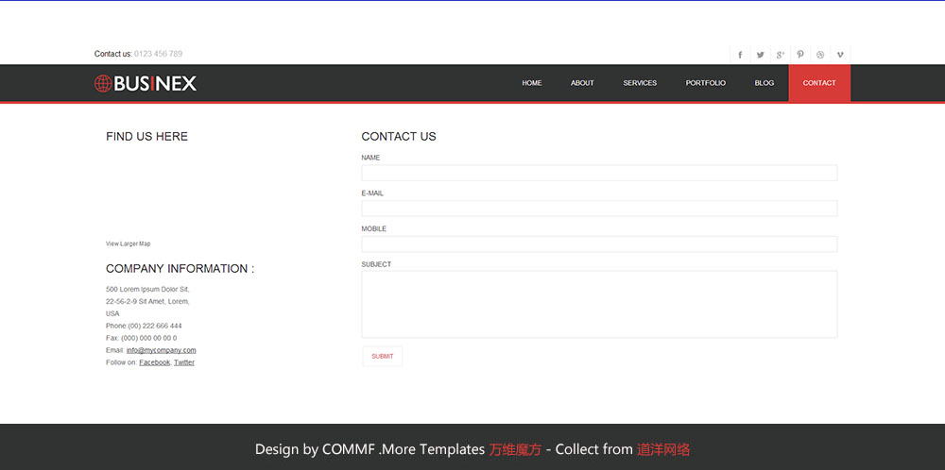The width and height of the screenshot is (945, 470).
Task: Go to the Home menu item
Action: pyautogui.click(x=532, y=83)
